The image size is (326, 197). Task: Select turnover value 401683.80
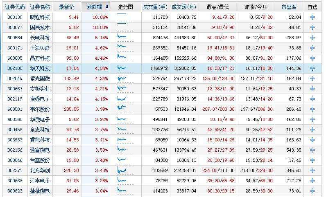click(185, 38)
